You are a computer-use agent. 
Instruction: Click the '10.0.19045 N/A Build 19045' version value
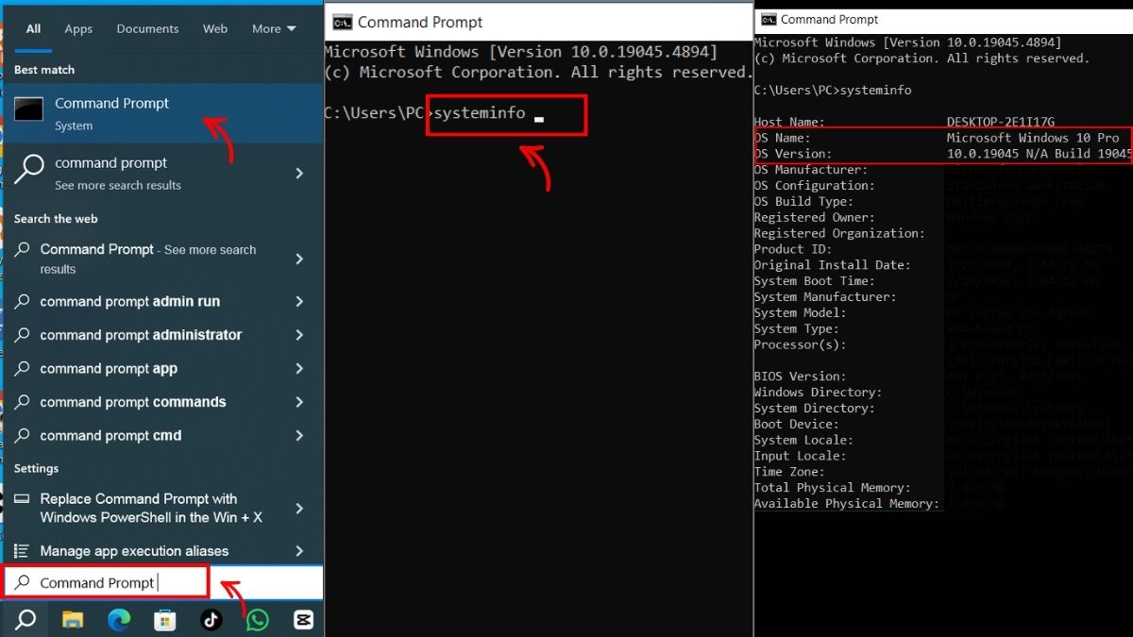tap(1039, 154)
